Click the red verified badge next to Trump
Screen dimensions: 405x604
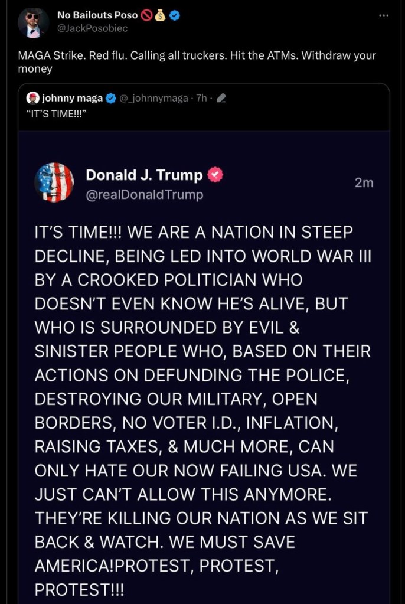coord(215,175)
